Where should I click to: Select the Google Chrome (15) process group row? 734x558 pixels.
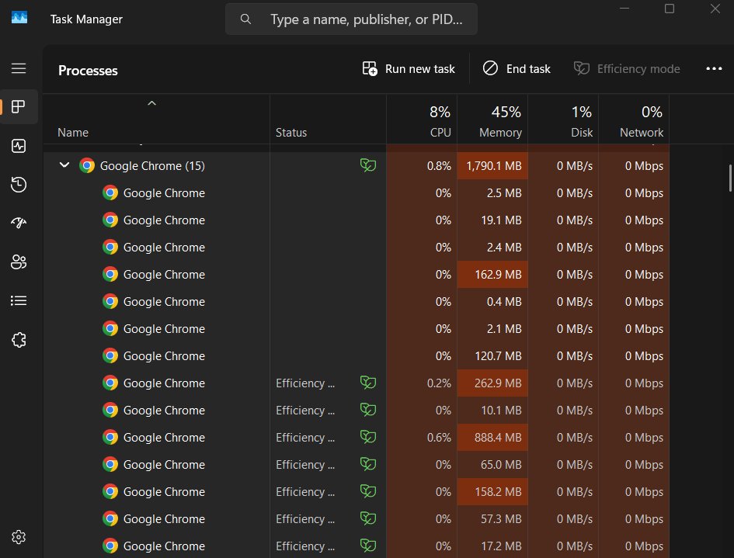coord(356,165)
